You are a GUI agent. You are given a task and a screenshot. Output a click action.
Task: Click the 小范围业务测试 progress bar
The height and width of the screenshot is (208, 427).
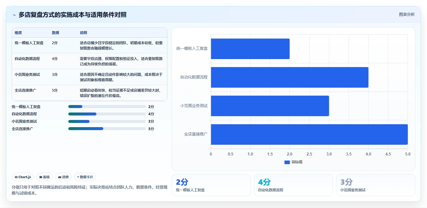coord(107,121)
